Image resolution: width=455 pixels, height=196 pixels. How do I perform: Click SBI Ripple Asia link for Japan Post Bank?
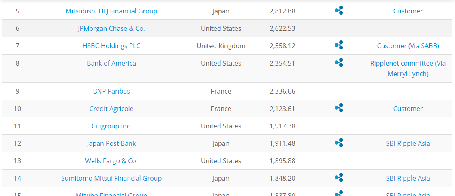click(x=408, y=143)
